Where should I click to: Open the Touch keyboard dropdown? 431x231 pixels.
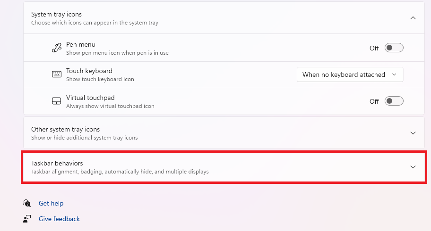click(x=350, y=74)
